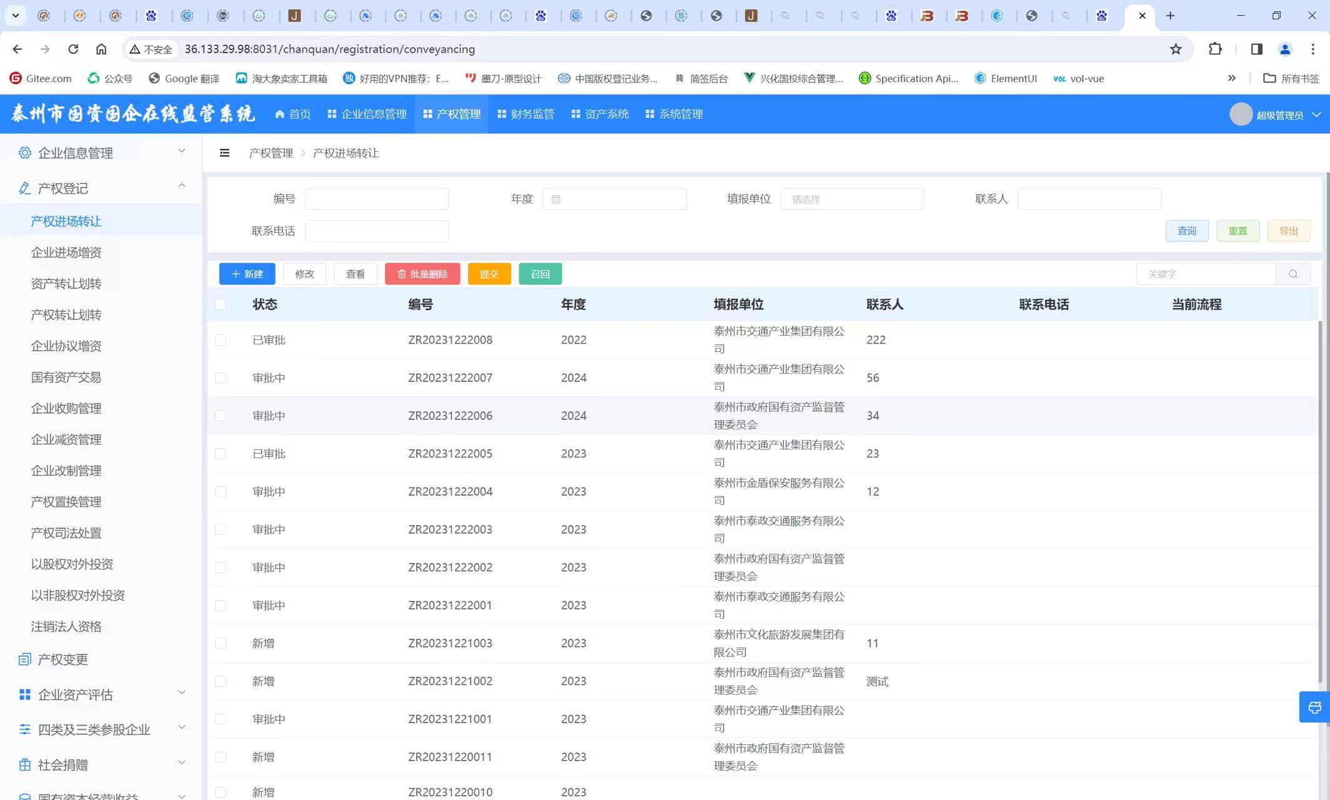The height and width of the screenshot is (800, 1330).
Task: Open Chrome profile avatar icon
Action: coord(1285,49)
